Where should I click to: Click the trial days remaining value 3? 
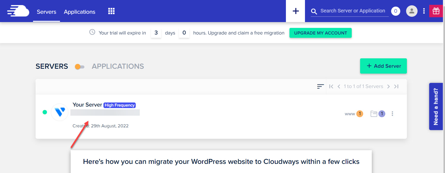pos(156,33)
